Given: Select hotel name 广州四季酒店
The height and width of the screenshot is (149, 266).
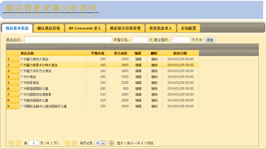Looking at the screenshot, I should pos(30,83).
